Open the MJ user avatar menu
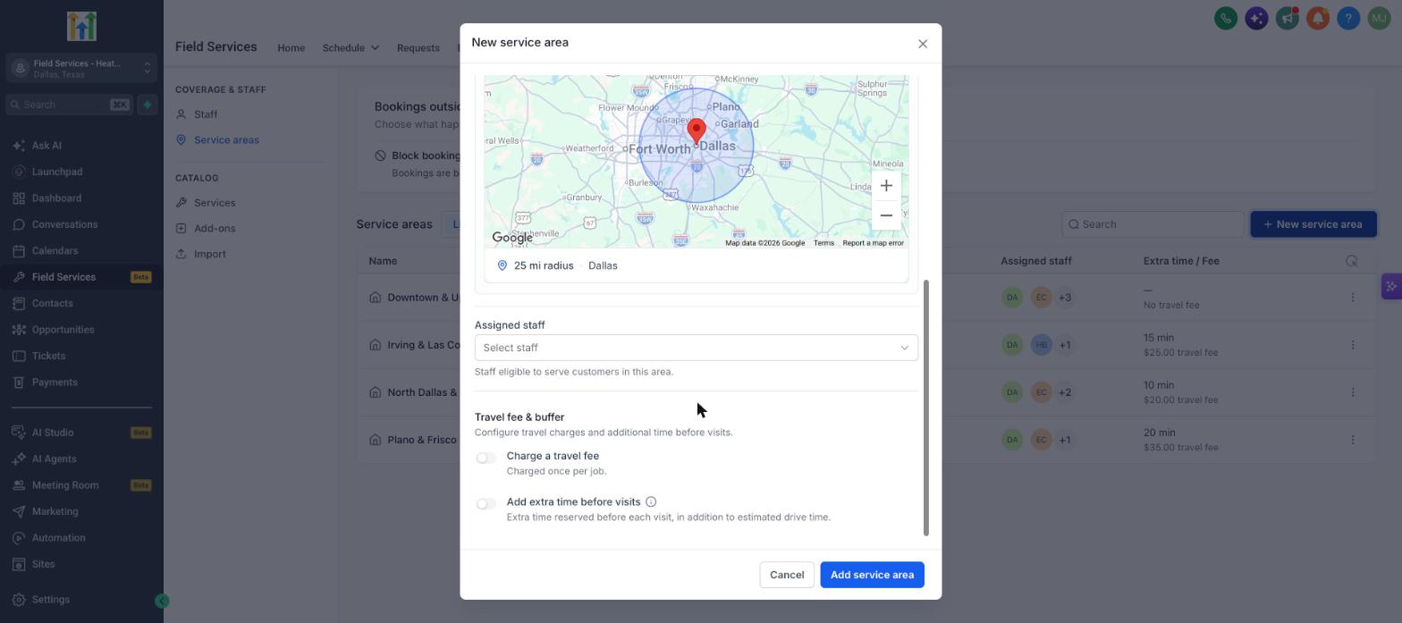1402x623 pixels. click(x=1379, y=18)
